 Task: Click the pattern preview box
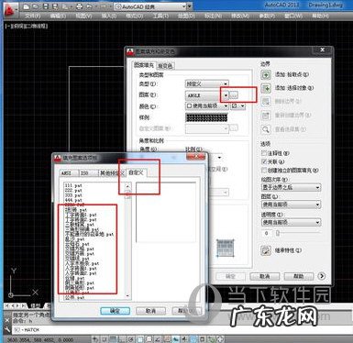[x=166, y=213]
